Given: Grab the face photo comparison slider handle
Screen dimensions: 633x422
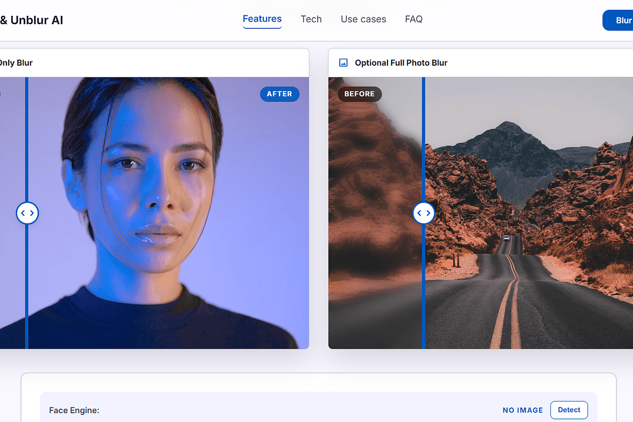Looking at the screenshot, I should coord(28,213).
